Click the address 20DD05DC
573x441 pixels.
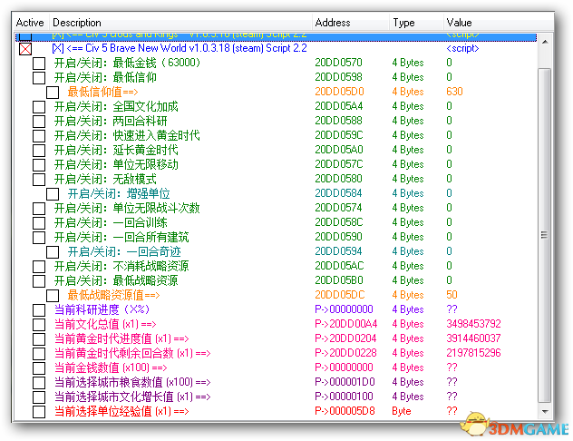click(340, 295)
